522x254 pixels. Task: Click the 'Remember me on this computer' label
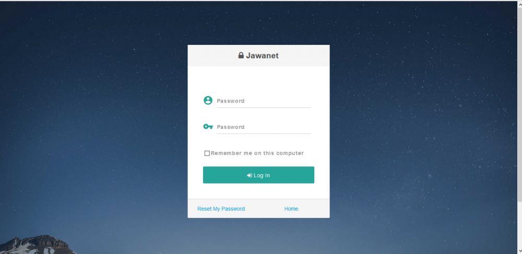pos(257,153)
